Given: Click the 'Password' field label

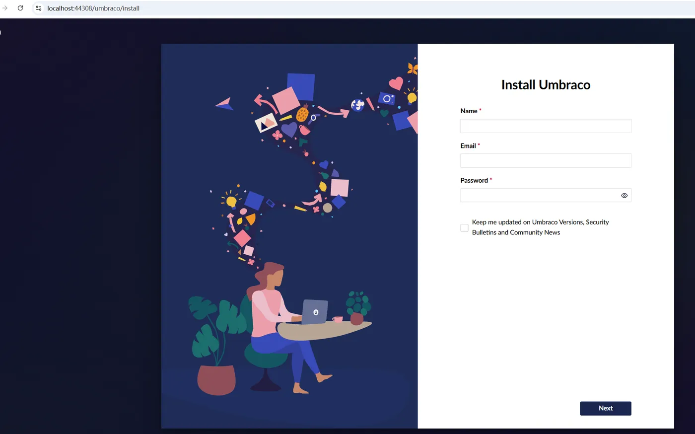Looking at the screenshot, I should tap(474, 180).
